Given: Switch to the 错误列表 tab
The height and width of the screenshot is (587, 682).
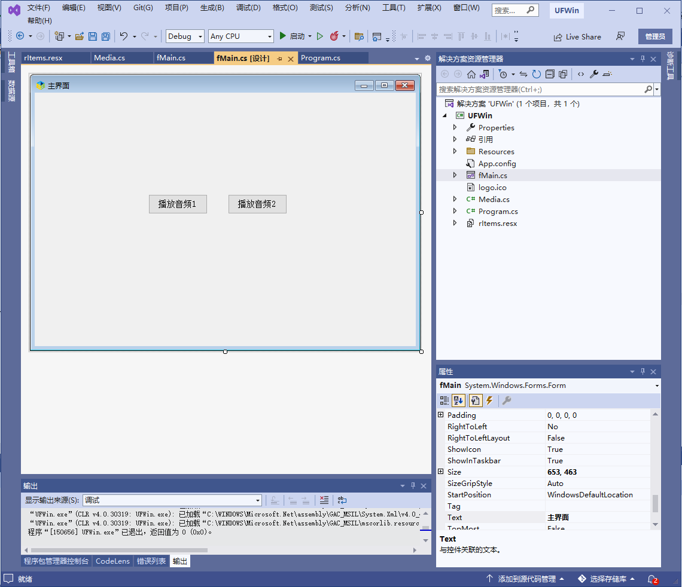Looking at the screenshot, I should point(151,561).
